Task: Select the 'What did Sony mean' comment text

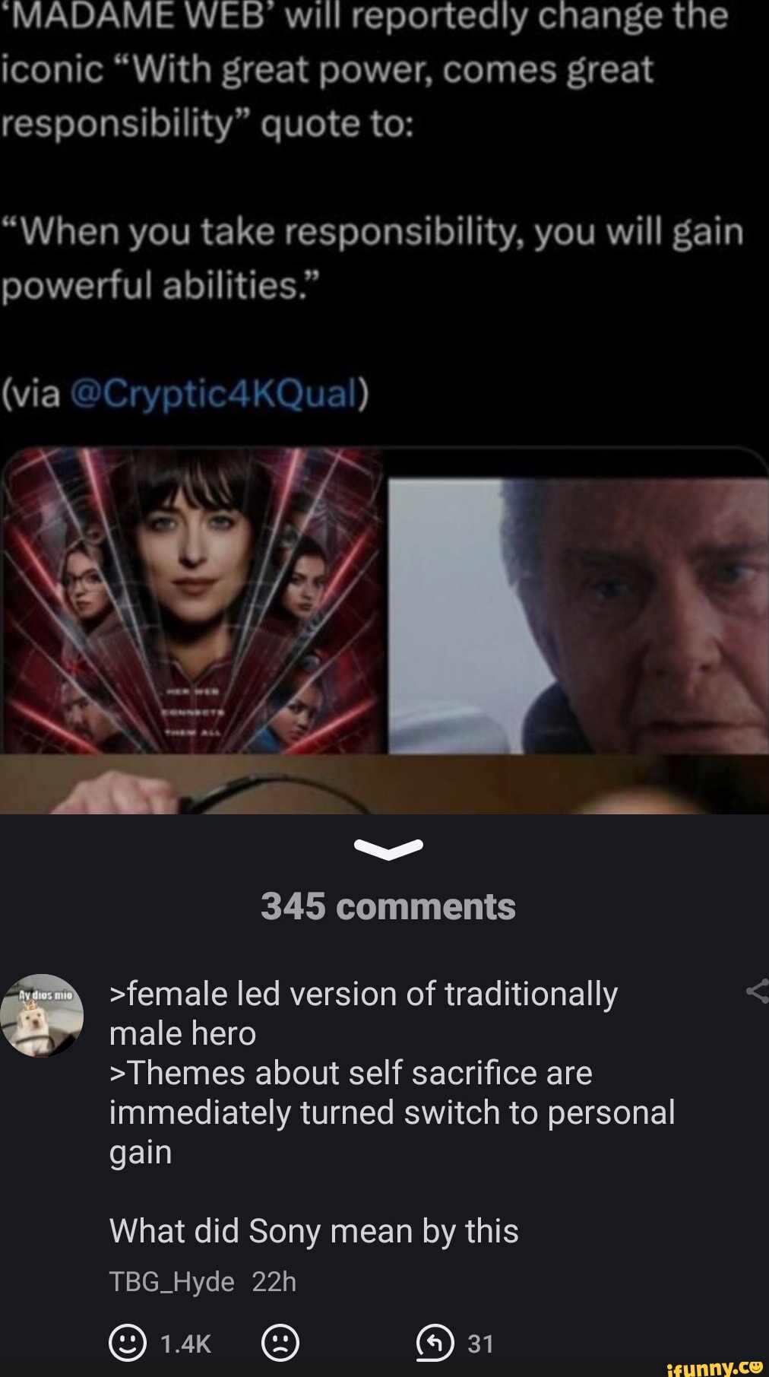Action: pyautogui.click(x=314, y=1231)
